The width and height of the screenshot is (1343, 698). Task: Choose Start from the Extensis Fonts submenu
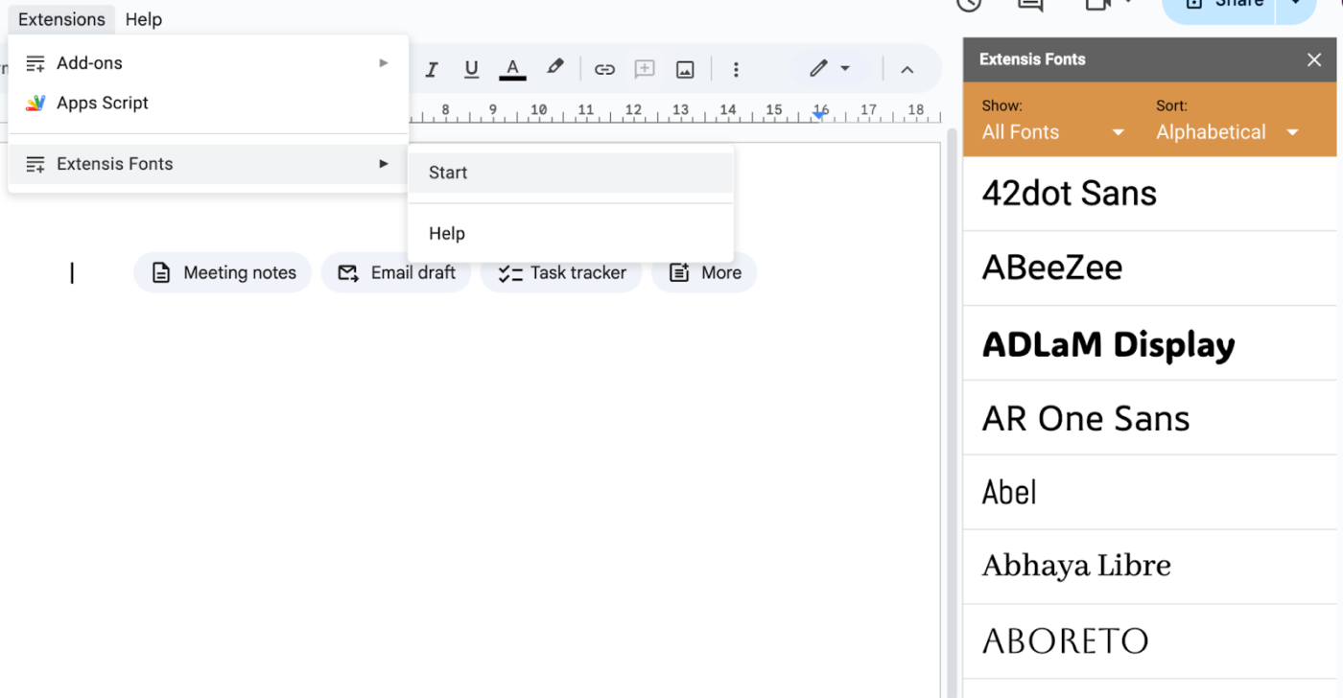(x=571, y=173)
